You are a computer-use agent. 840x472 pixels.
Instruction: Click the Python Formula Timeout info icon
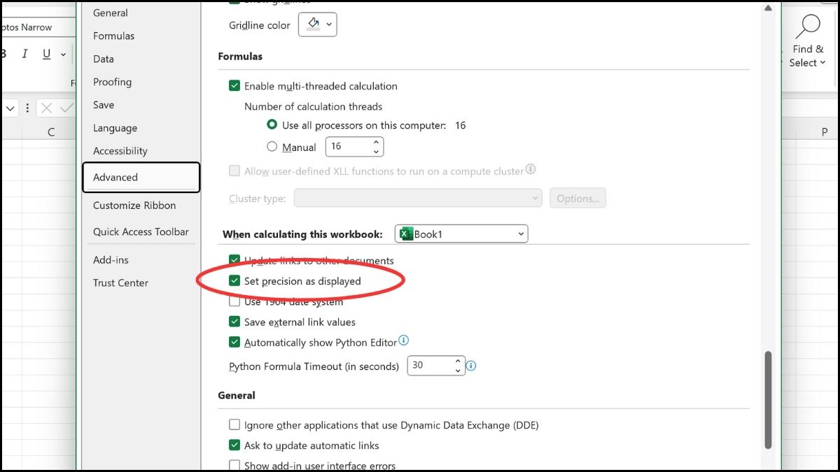point(471,366)
